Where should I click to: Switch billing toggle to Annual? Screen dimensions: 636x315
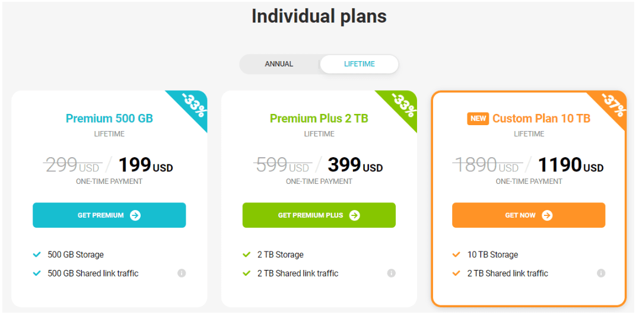[279, 64]
